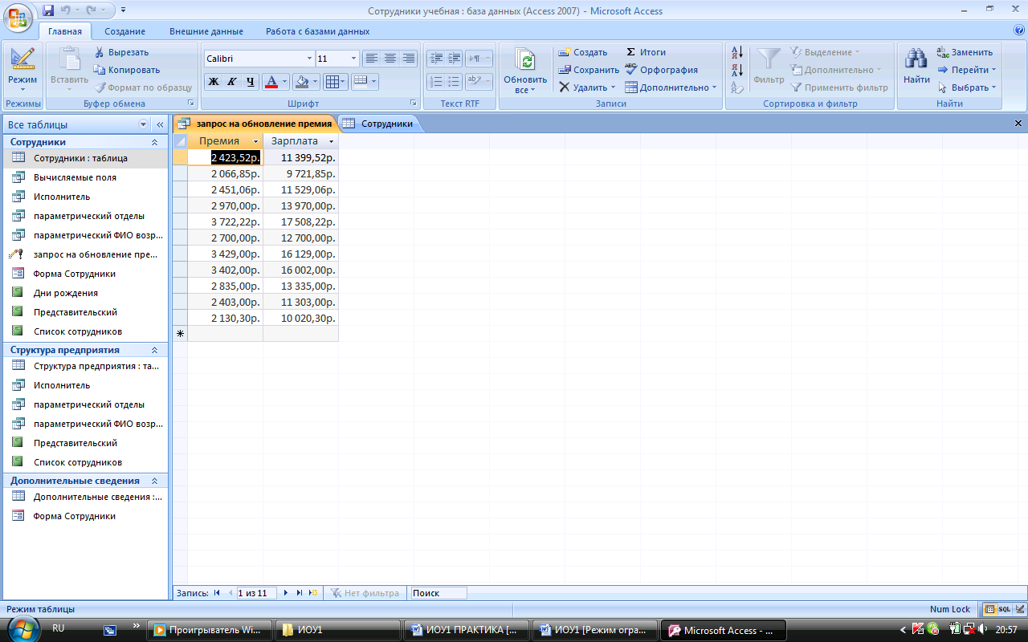The height and width of the screenshot is (642, 1028).
Task: Clear all sorts icon
Action: (x=737, y=87)
